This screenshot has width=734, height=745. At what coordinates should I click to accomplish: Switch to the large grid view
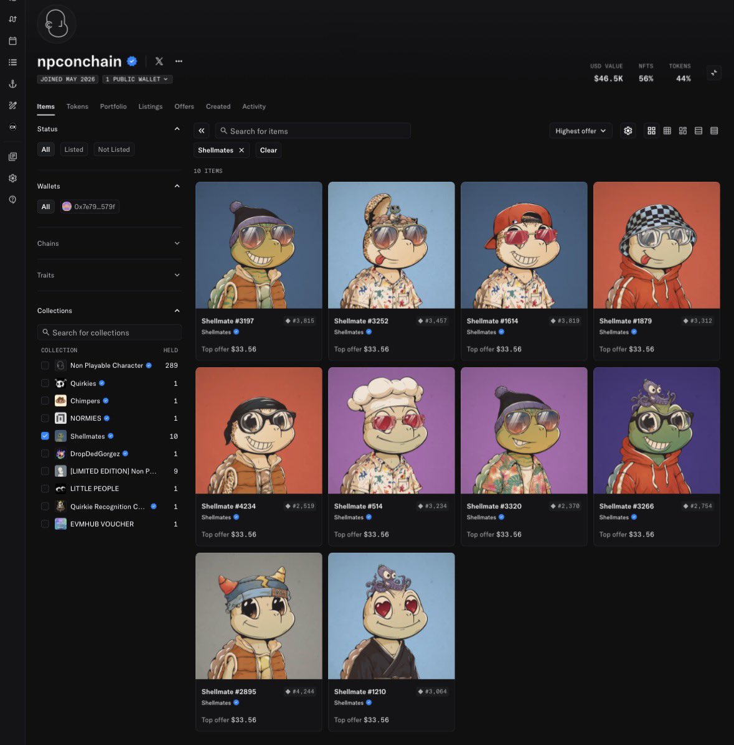(x=652, y=131)
